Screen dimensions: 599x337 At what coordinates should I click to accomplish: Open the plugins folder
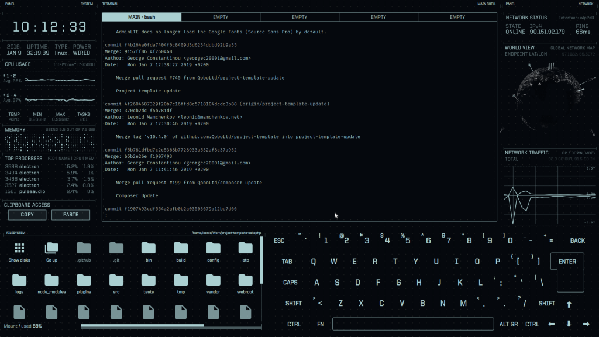coord(84,284)
